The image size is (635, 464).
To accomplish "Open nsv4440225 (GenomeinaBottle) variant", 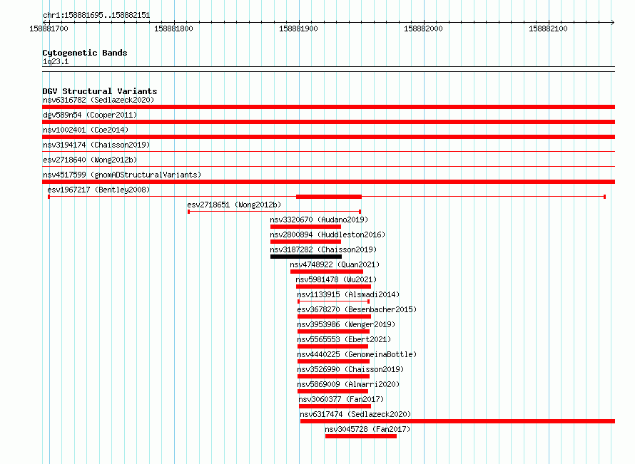I will pos(356,354).
